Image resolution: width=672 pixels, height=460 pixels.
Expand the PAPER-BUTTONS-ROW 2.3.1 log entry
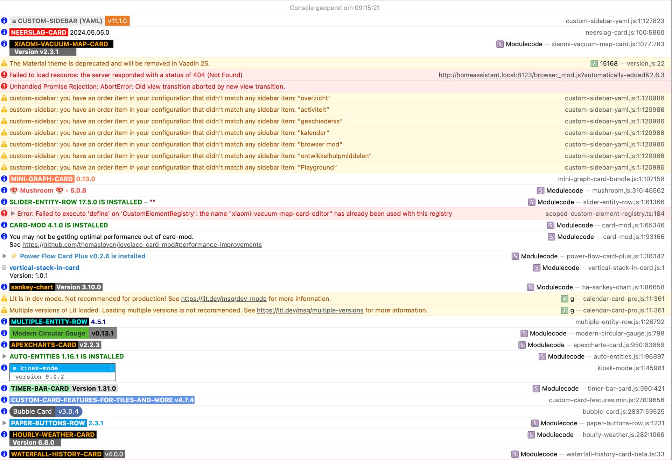(x=4, y=423)
